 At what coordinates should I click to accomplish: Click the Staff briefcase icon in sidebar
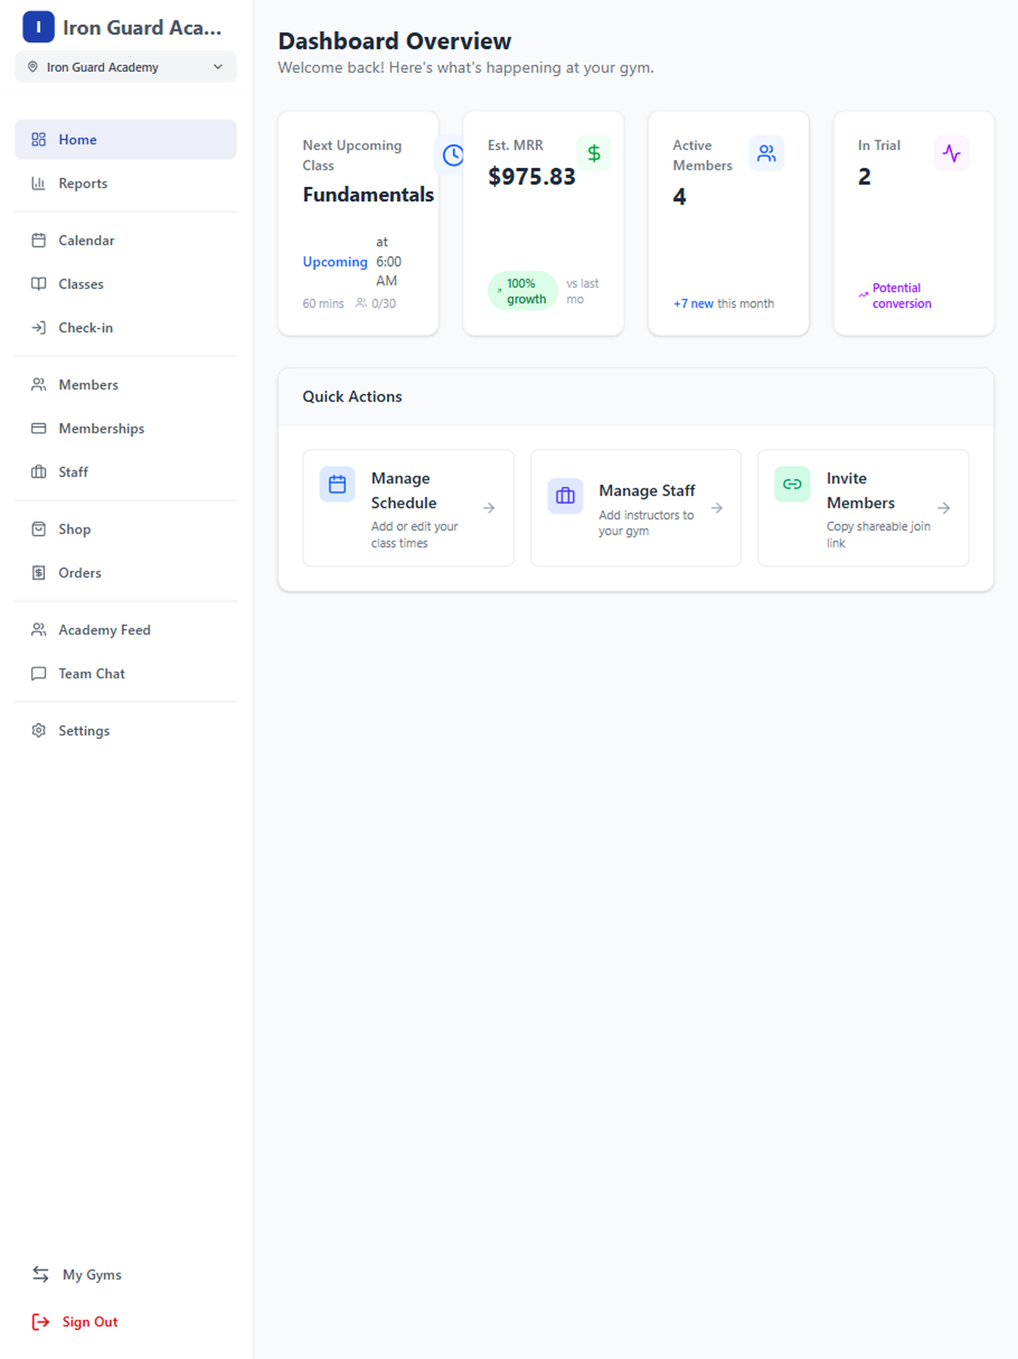[39, 472]
